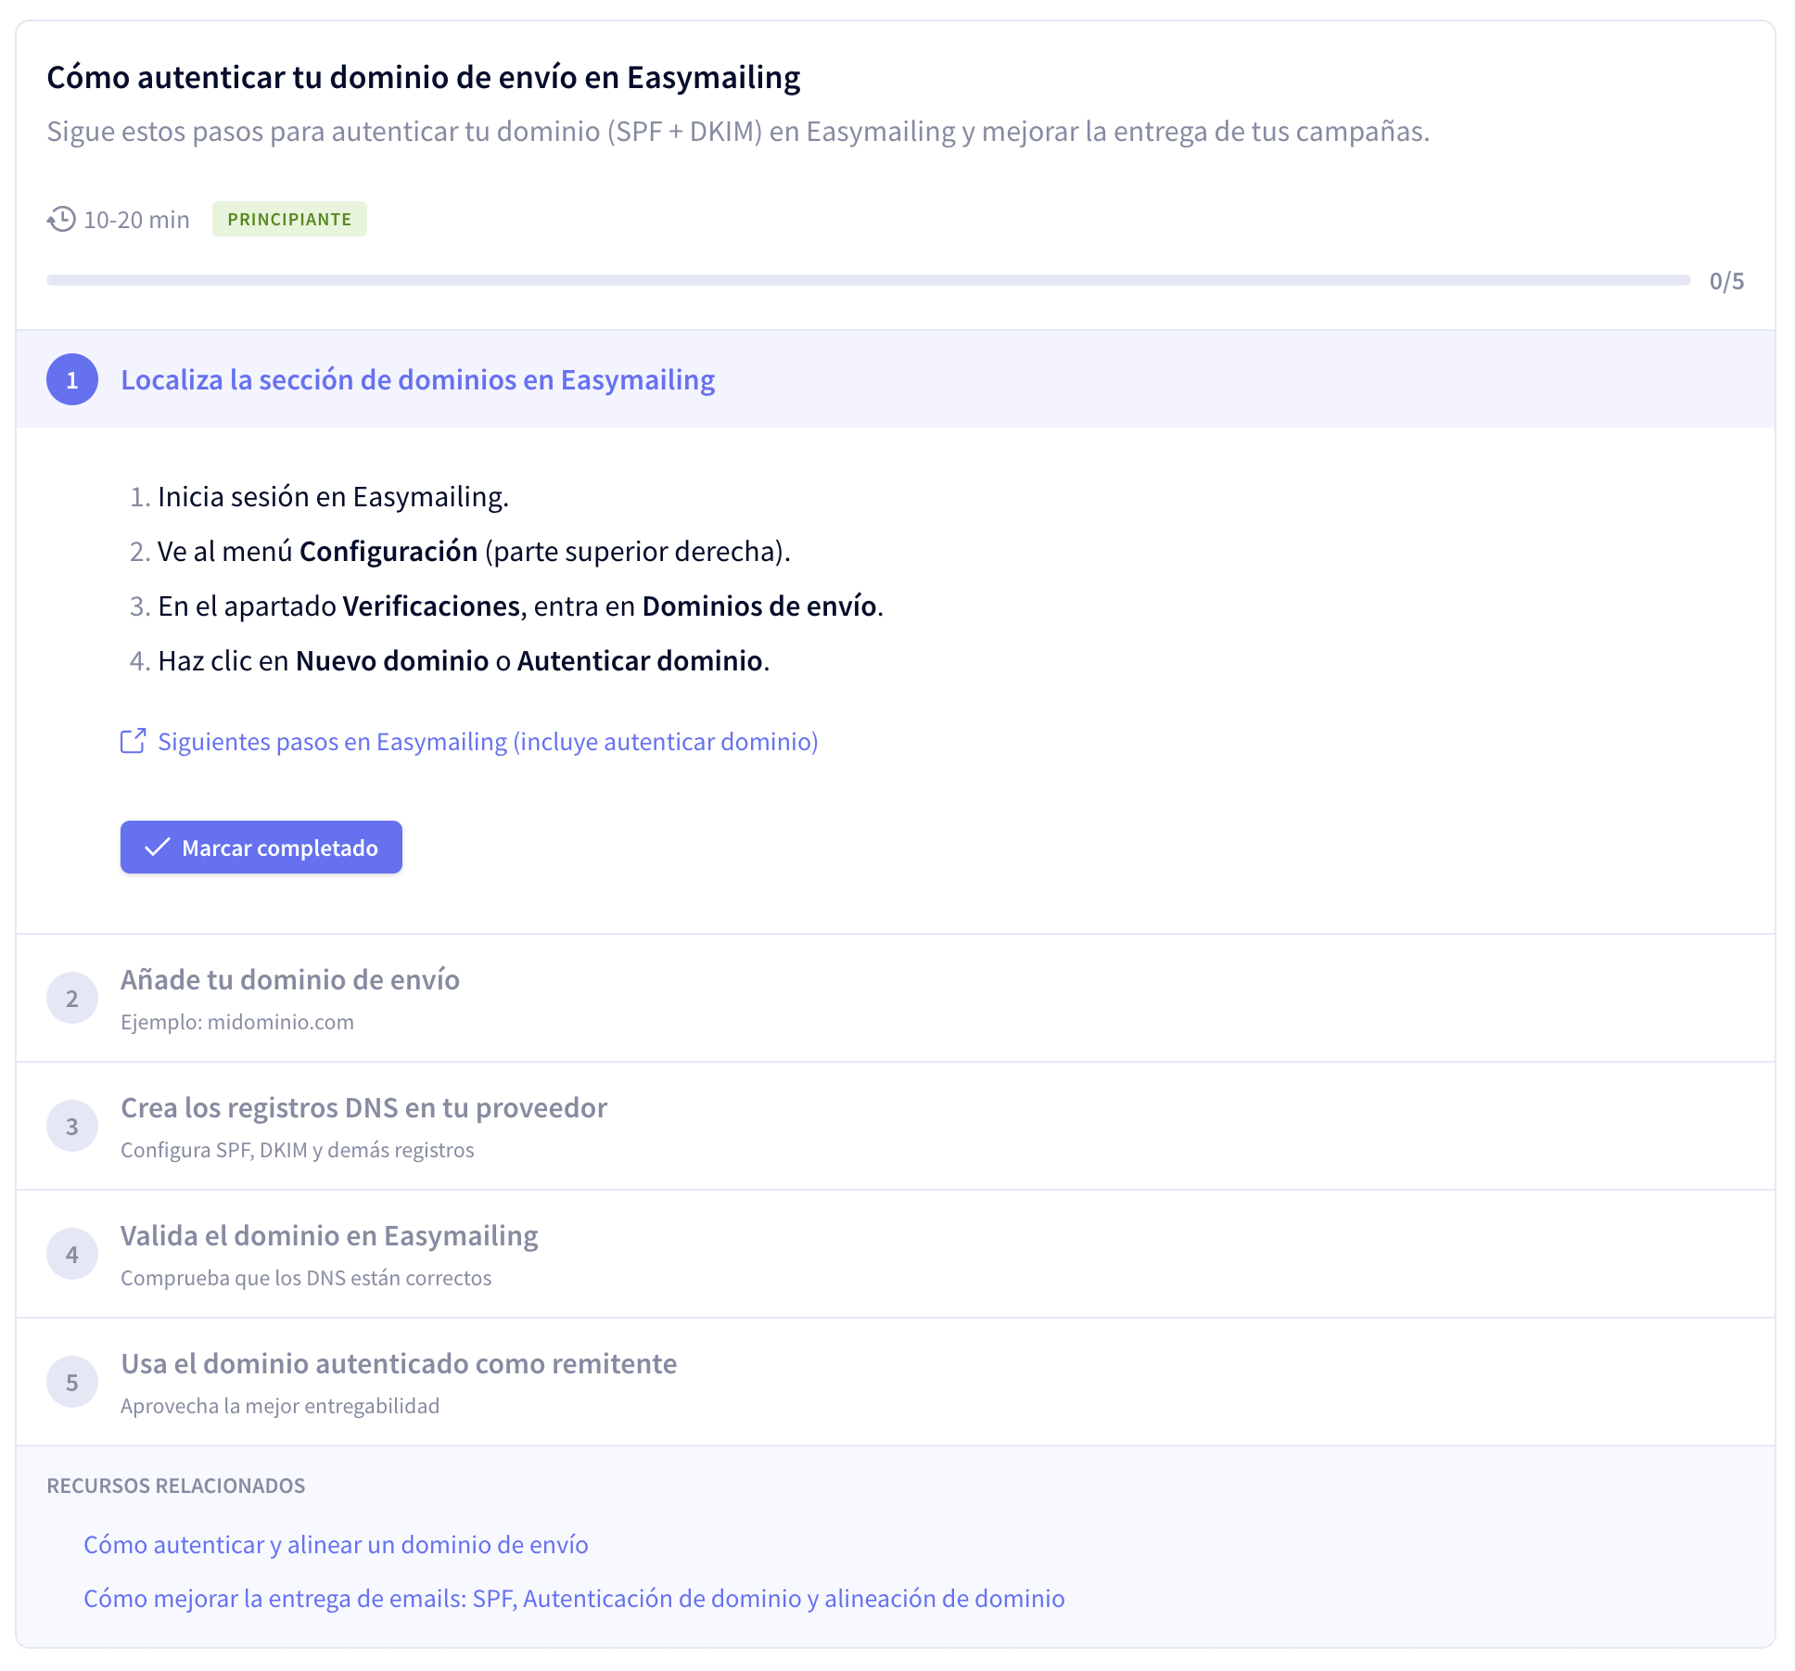Click the clock icon beside 10-20 min
Screen dimensions: 1795x1671
pyautogui.click(x=61, y=220)
